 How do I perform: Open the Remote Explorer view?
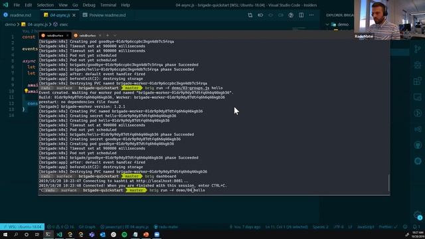point(418,97)
